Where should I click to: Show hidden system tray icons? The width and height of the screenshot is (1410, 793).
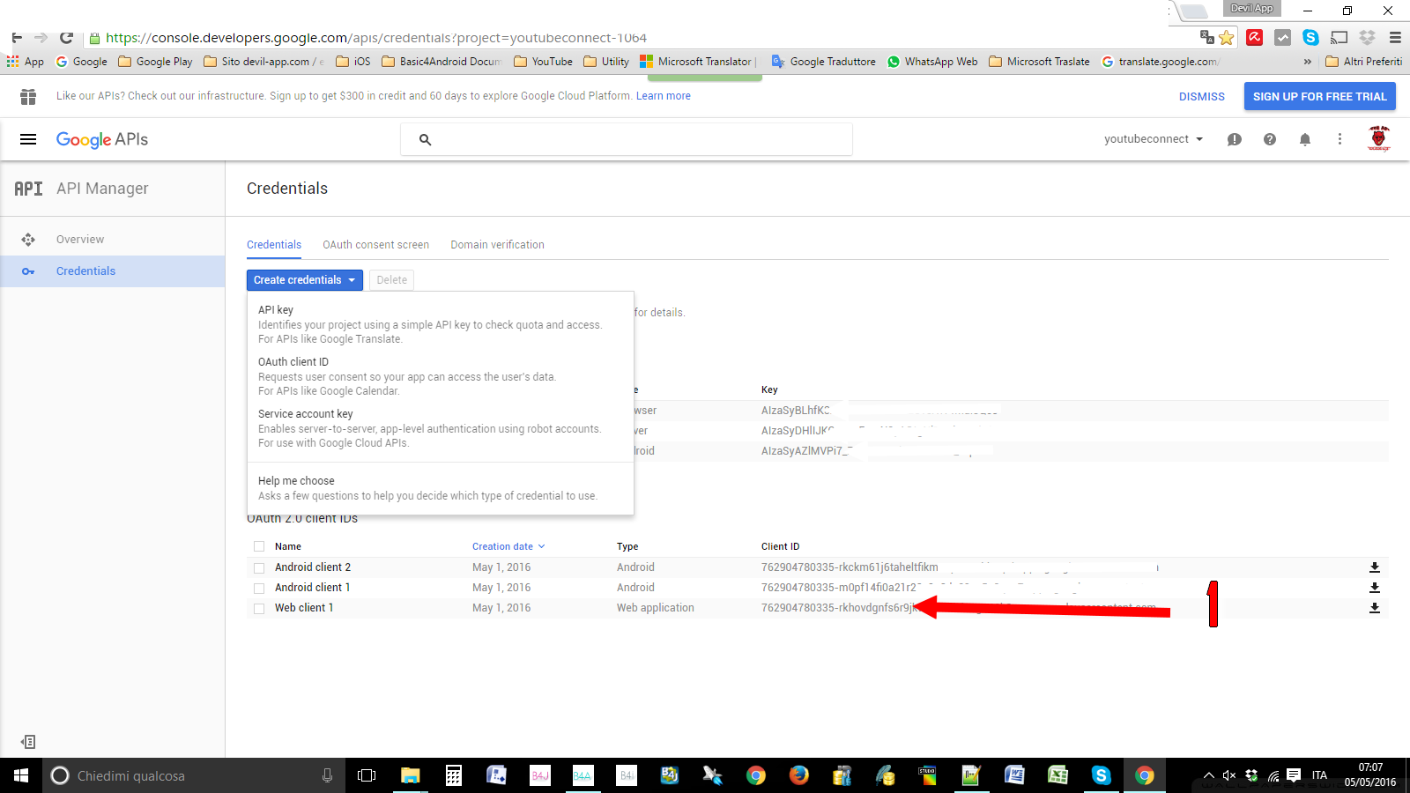1208,775
